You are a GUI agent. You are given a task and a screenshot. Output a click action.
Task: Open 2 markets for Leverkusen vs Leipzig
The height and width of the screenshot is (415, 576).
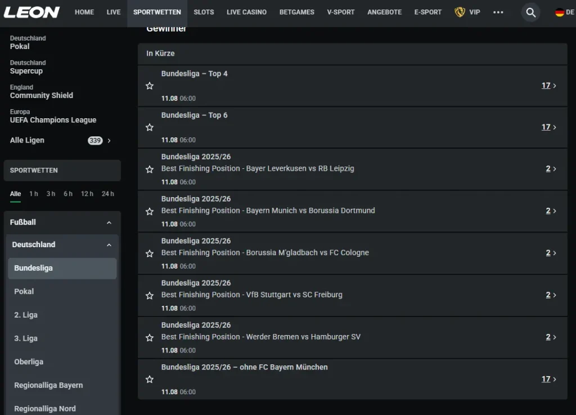(551, 168)
